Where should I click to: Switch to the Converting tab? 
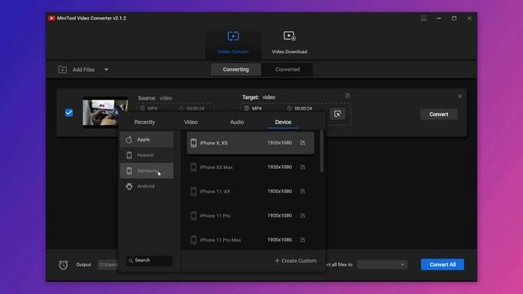point(236,69)
